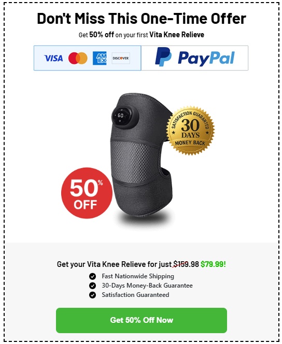The image size is (282, 344).
Task: Click the Get 50% Off Now button
Action: point(142,320)
